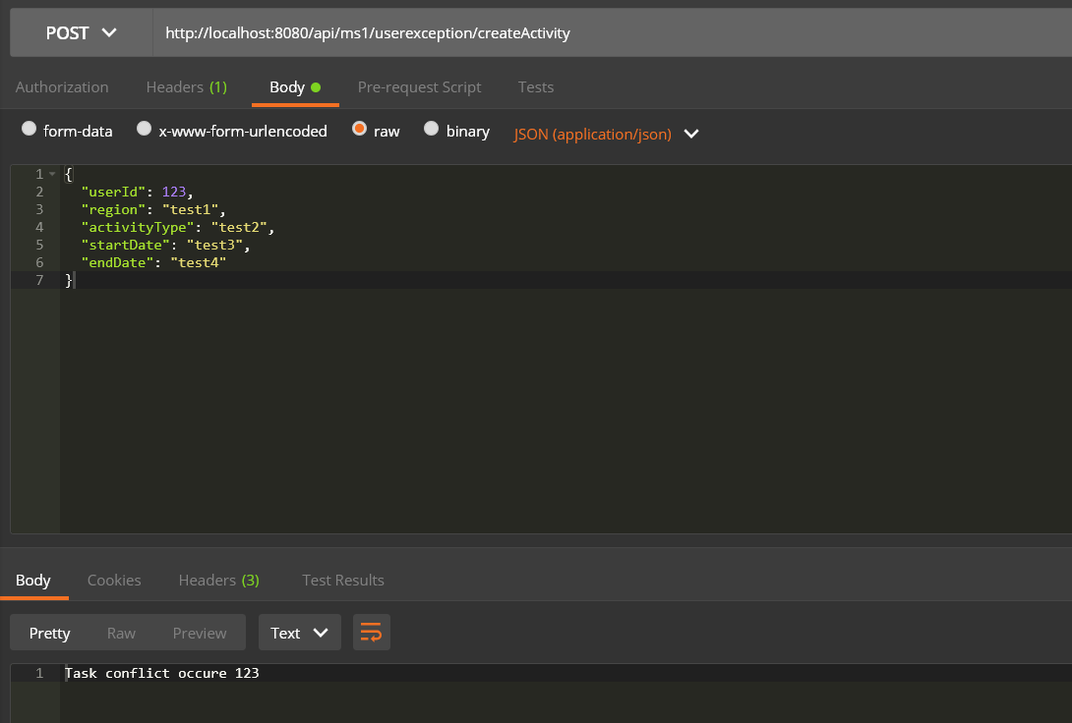View the response Cookies tab
This screenshot has height=723, width=1072.
click(113, 580)
